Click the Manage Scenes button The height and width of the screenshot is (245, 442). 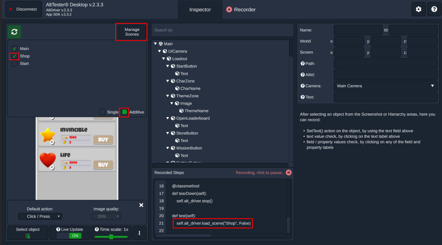tap(132, 32)
